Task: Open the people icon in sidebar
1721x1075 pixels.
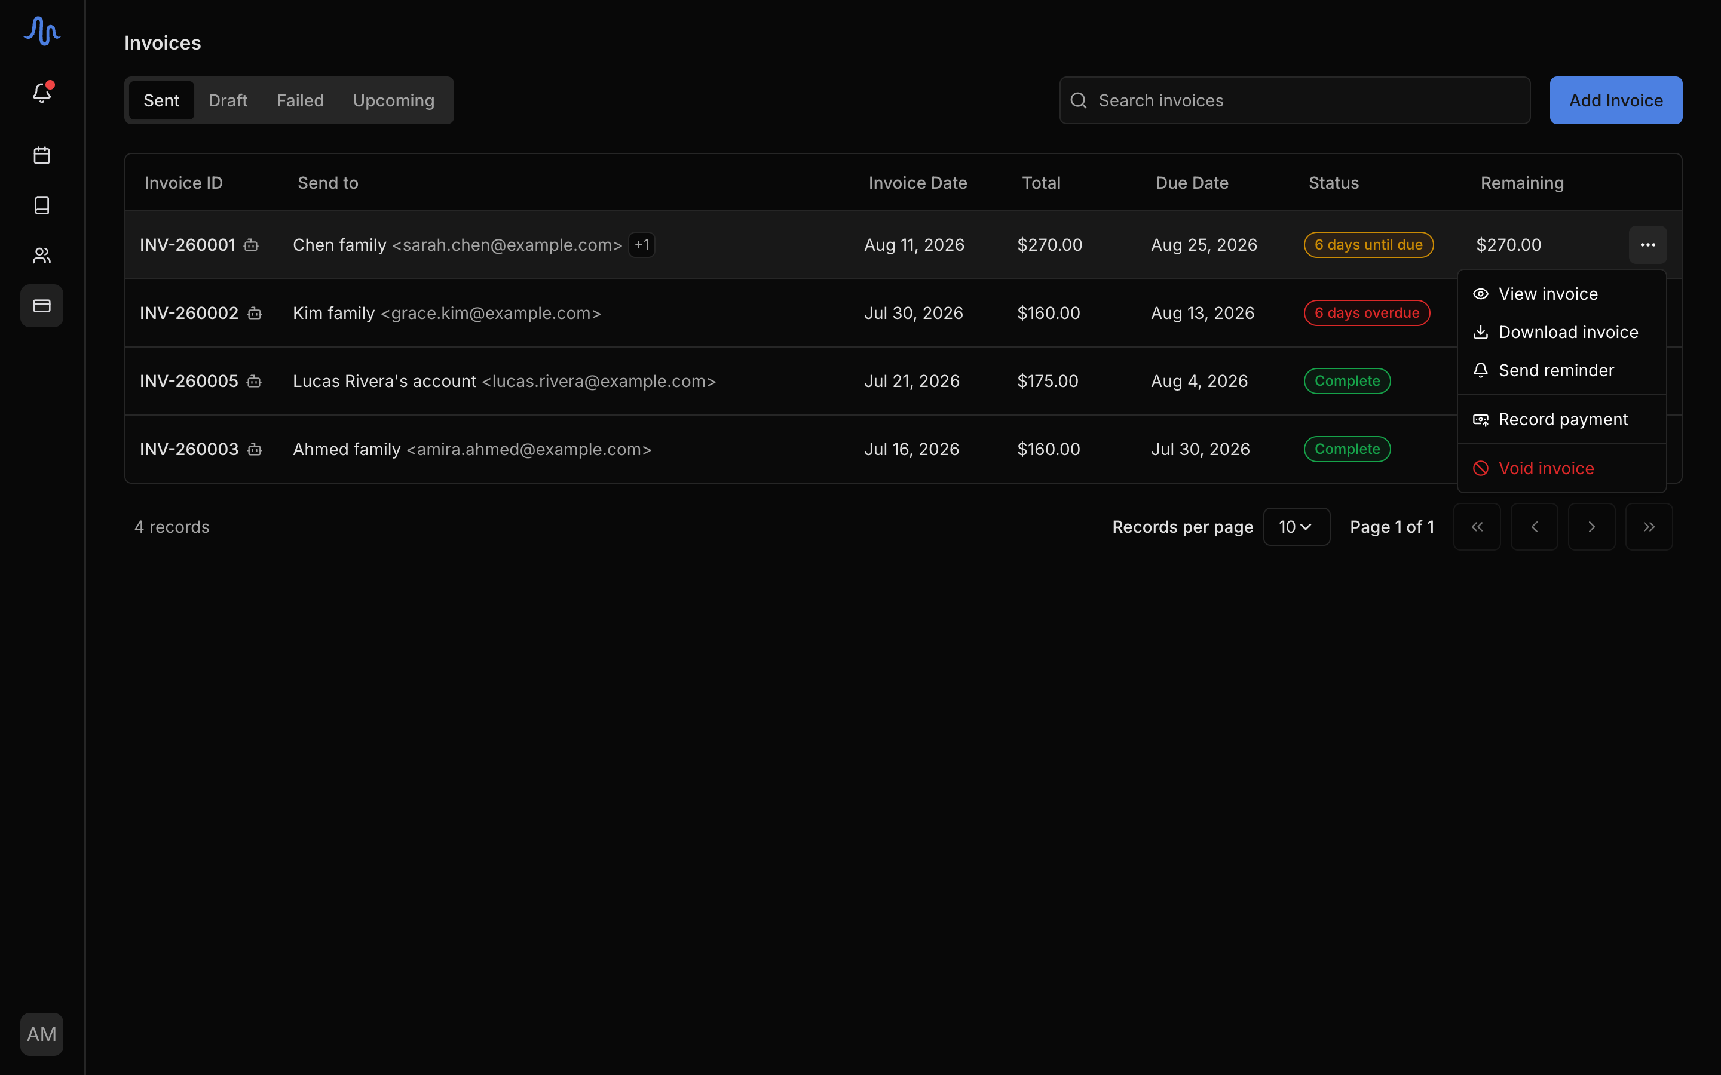Action: coord(42,256)
